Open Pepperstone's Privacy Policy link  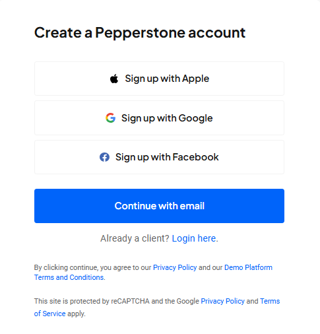[x=175, y=267]
